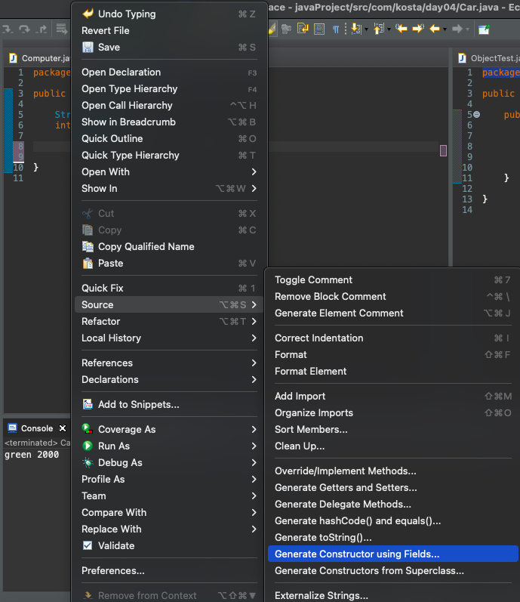
Task: Click the Toggle Block Selection toolbar icon
Action: tap(319, 29)
